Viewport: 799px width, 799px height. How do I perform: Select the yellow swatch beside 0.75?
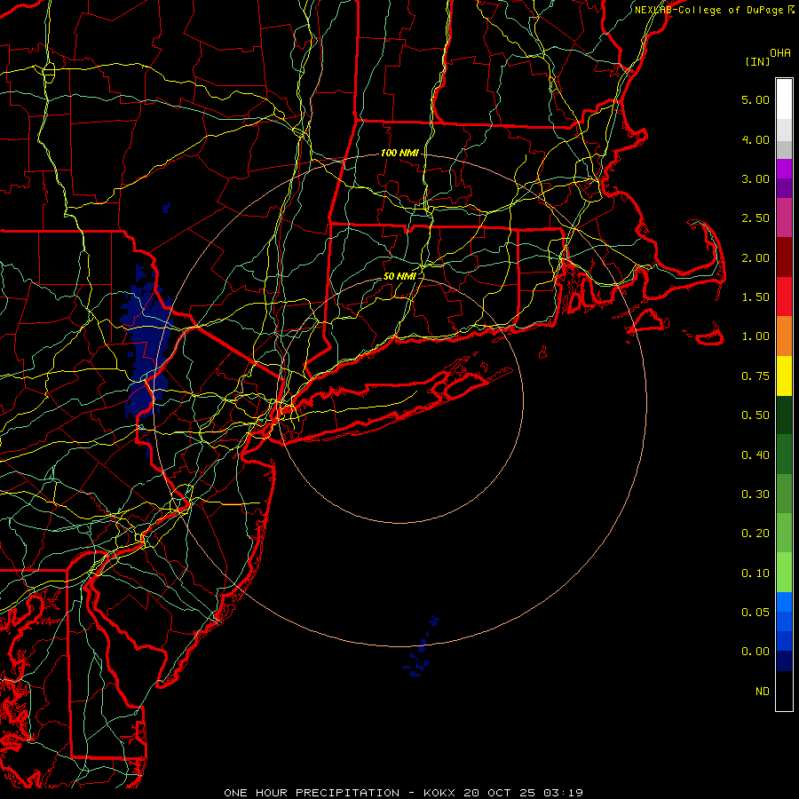(x=784, y=376)
